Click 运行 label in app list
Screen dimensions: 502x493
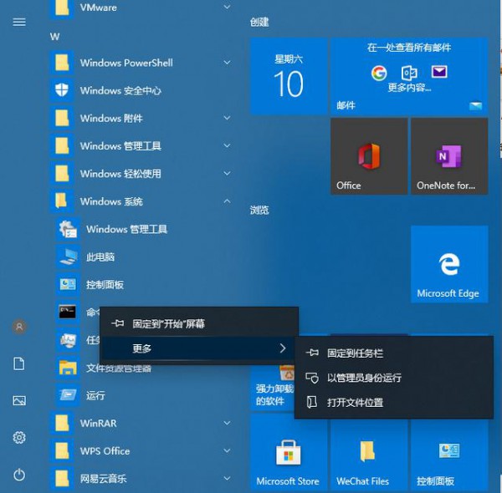(95, 395)
